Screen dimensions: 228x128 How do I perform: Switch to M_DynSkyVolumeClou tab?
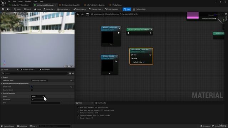point(20,5)
